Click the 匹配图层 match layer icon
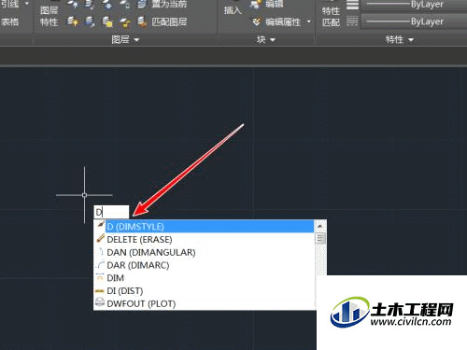Screen dimensions: 467x350 click(142, 21)
